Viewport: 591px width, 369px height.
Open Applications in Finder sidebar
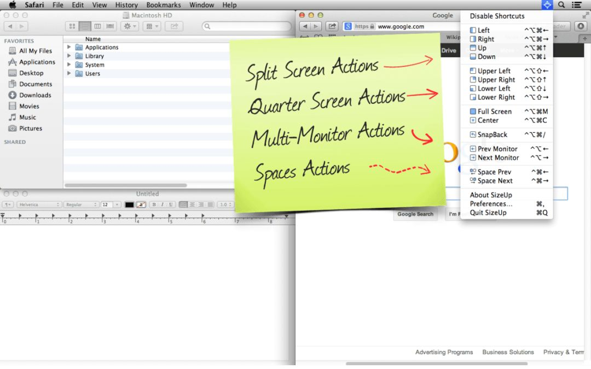pos(32,62)
